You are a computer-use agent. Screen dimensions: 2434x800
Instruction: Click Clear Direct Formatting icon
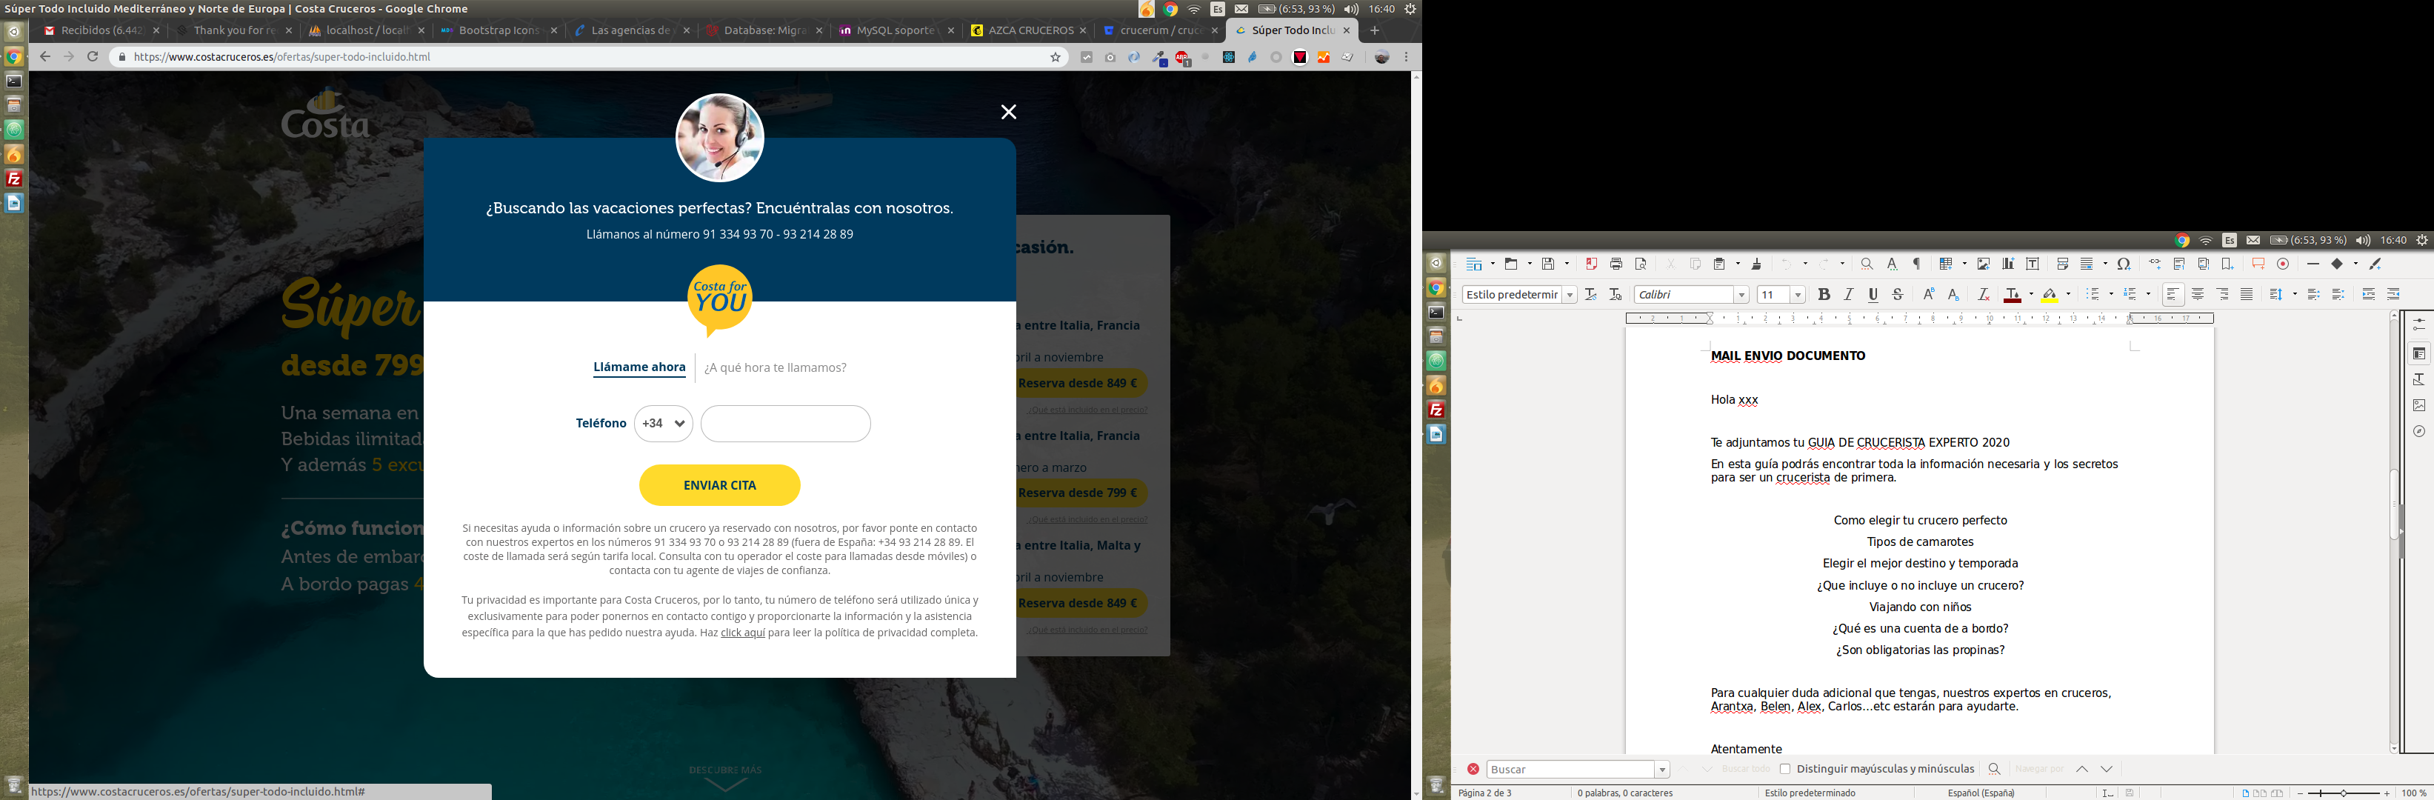click(x=1984, y=295)
